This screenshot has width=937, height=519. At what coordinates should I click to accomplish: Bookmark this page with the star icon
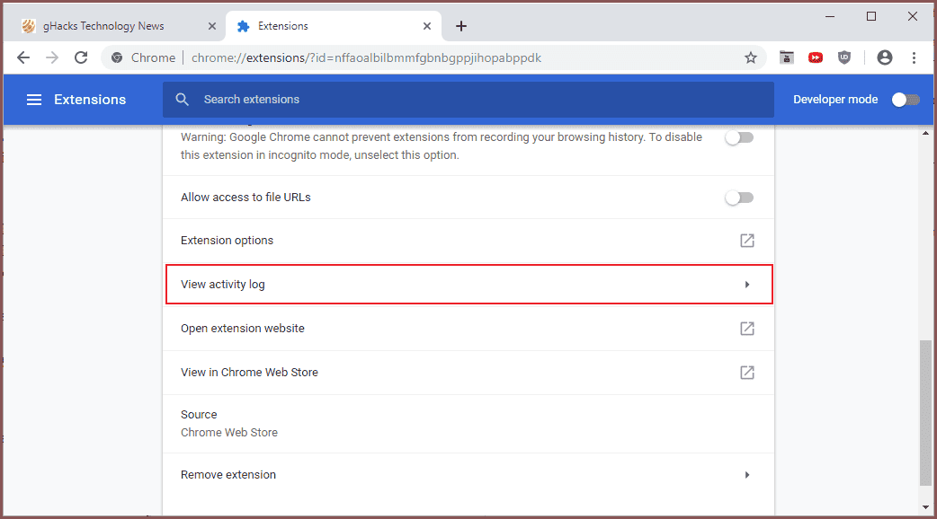(751, 57)
